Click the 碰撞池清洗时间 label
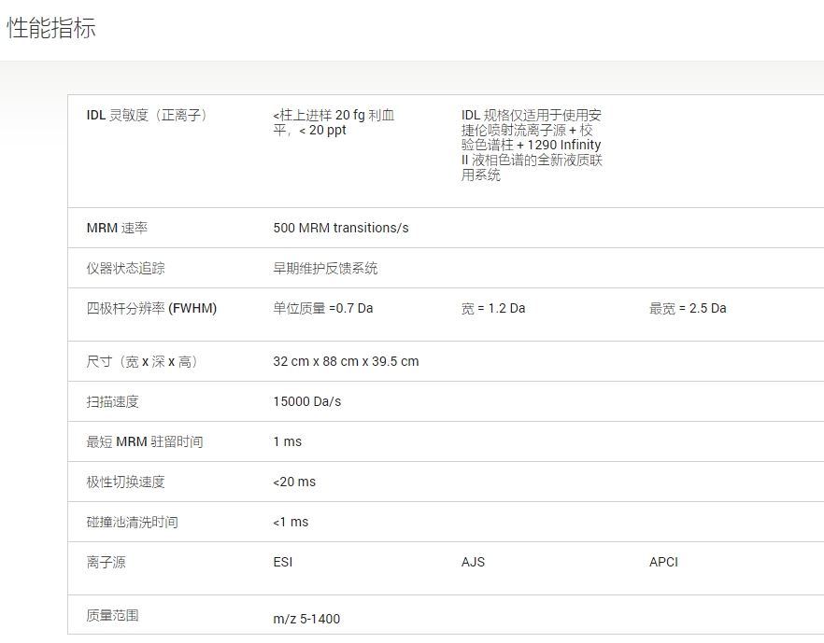The image size is (824, 643). pos(133,523)
